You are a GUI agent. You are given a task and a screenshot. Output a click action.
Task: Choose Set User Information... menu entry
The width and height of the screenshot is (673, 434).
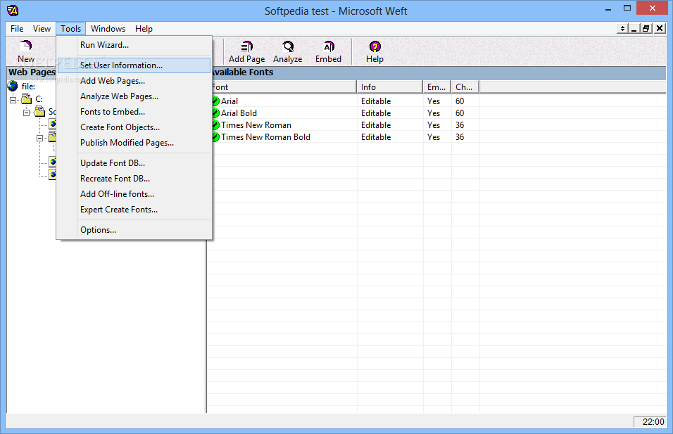134,65
